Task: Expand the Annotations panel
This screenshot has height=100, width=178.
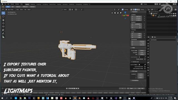Action: (x=135, y=81)
